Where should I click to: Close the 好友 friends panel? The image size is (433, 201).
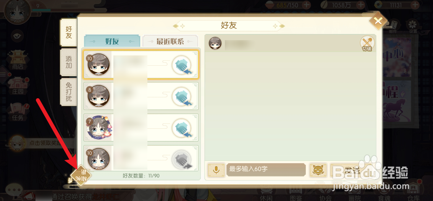[x=378, y=21]
